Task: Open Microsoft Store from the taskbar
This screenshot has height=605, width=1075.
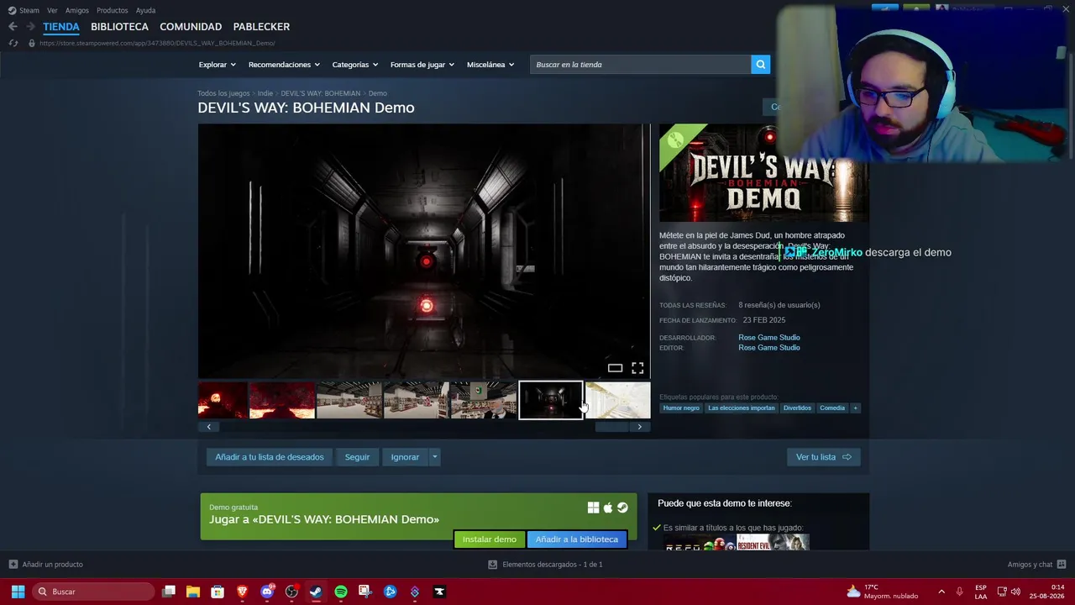Action: [218, 592]
